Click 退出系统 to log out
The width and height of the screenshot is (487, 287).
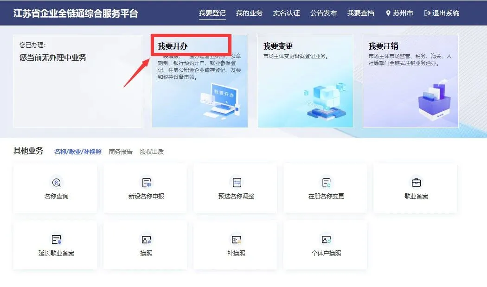pyautogui.click(x=442, y=13)
